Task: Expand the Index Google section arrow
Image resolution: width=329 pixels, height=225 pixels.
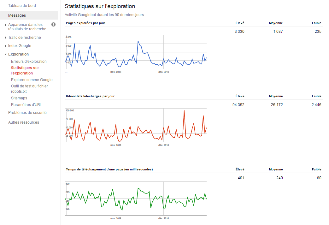Action: pyautogui.click(x=6, y=46)
